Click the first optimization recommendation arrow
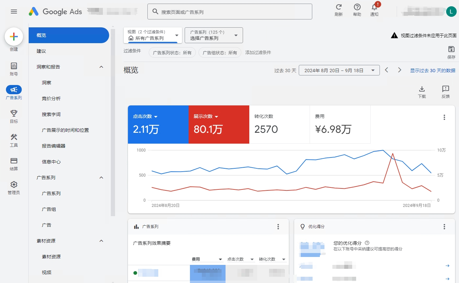Viewport: 459px width, 283px height. (x=447, y=266)
